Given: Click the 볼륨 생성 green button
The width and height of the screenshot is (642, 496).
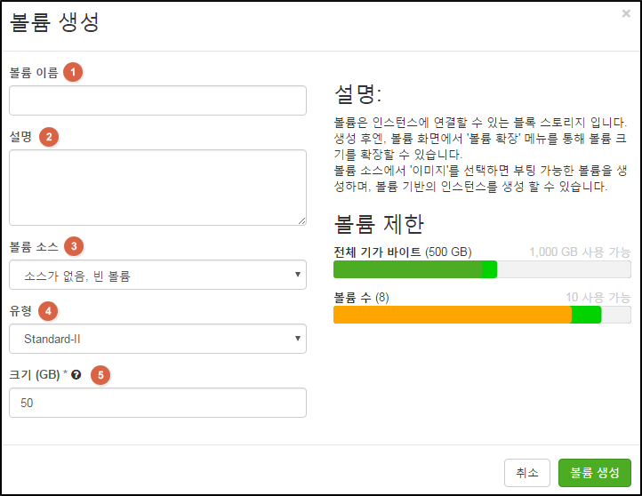Looking at the screenshot, I should (595, 473).
